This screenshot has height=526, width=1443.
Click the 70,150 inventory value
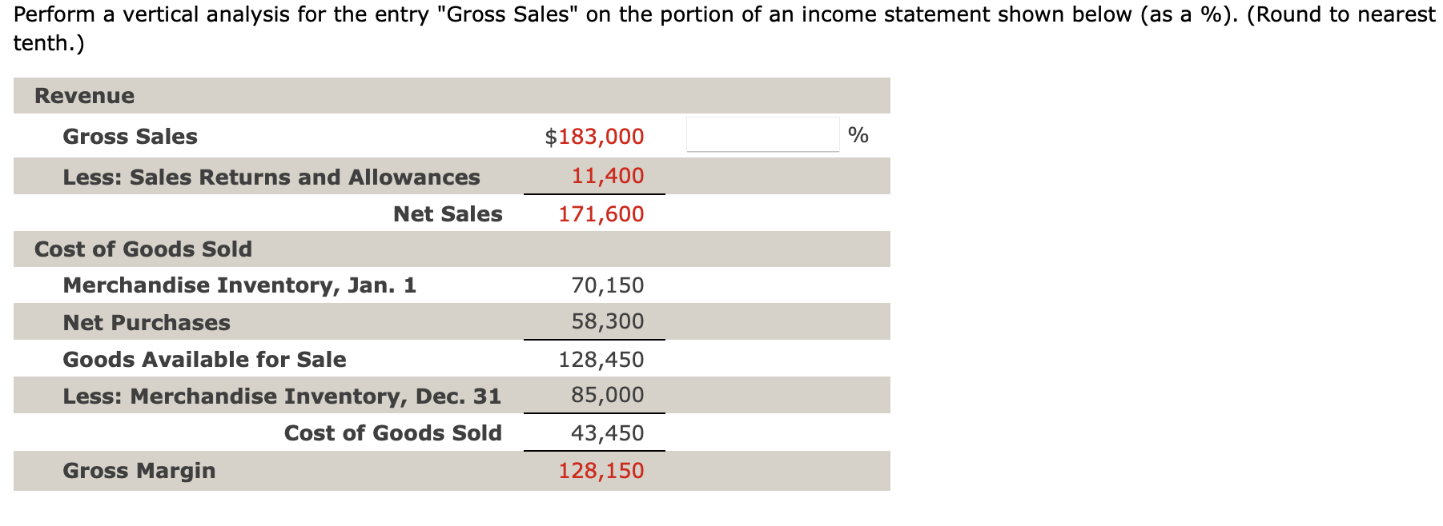606,285
